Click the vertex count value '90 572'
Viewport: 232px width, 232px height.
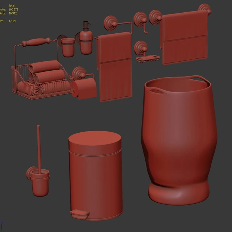(13, 13)
